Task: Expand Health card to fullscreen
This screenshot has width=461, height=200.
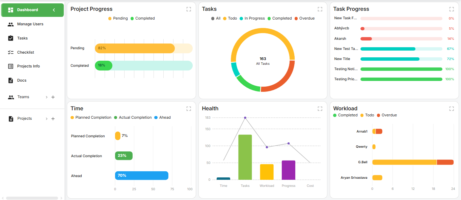Action: 320,109
